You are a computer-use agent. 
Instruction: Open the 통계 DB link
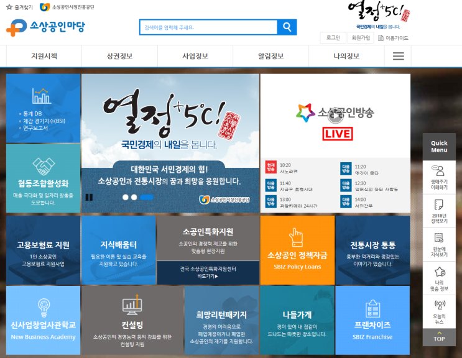(x=32, y=114)
